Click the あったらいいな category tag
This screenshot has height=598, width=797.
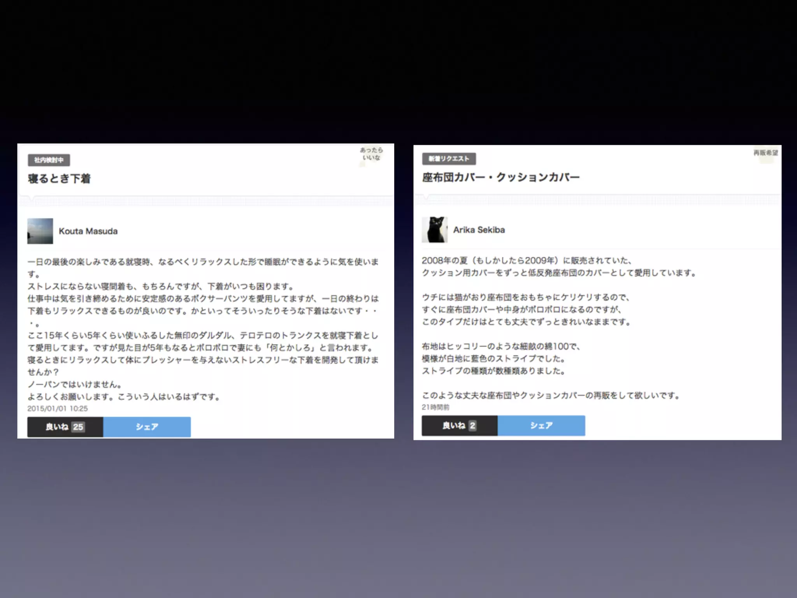pos(371,154)
